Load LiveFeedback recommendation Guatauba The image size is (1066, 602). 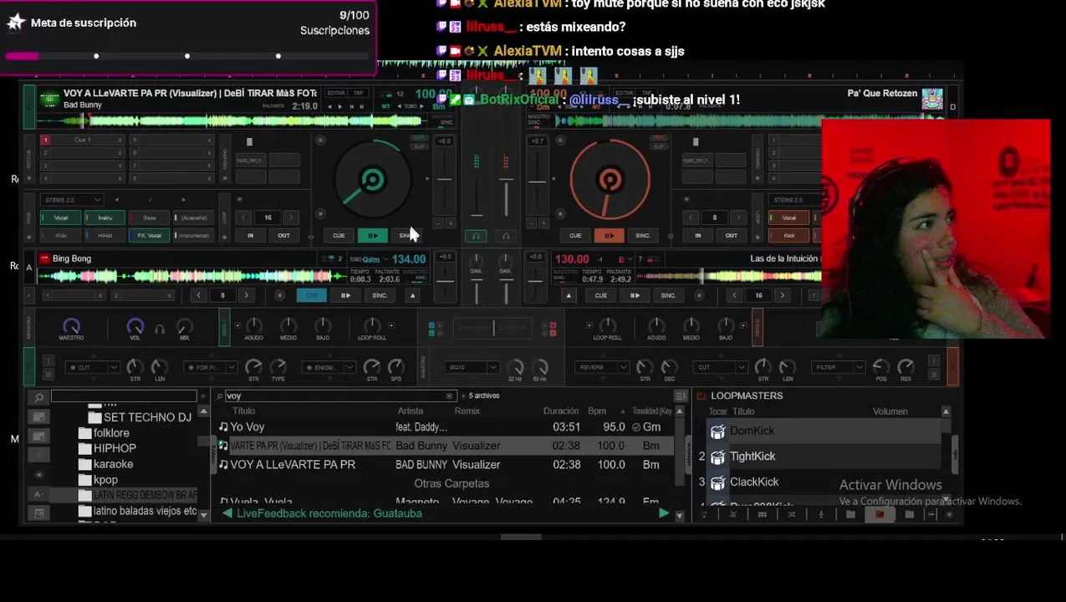point(329,513)
